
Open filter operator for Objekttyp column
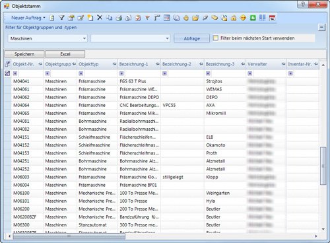[x=81, y=73]
